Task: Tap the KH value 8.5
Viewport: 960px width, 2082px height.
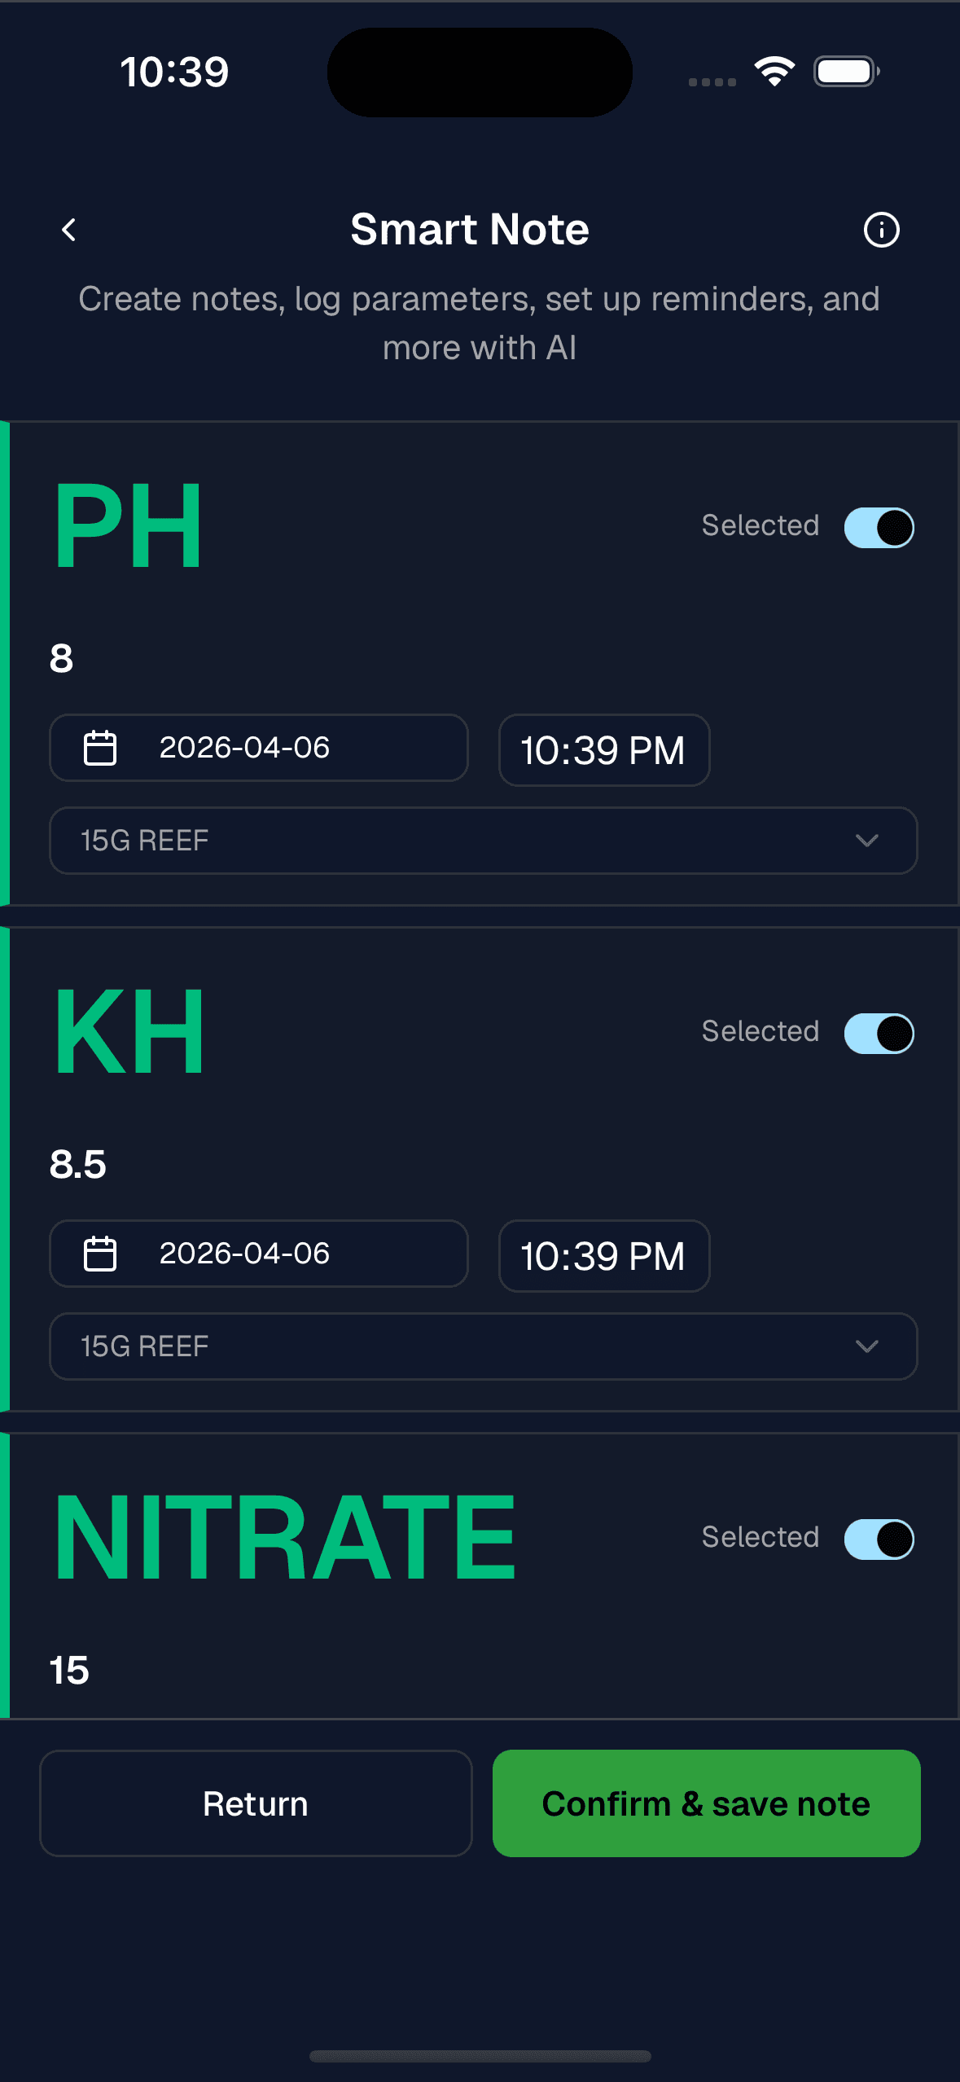Action: click(x=78, y=1164)
